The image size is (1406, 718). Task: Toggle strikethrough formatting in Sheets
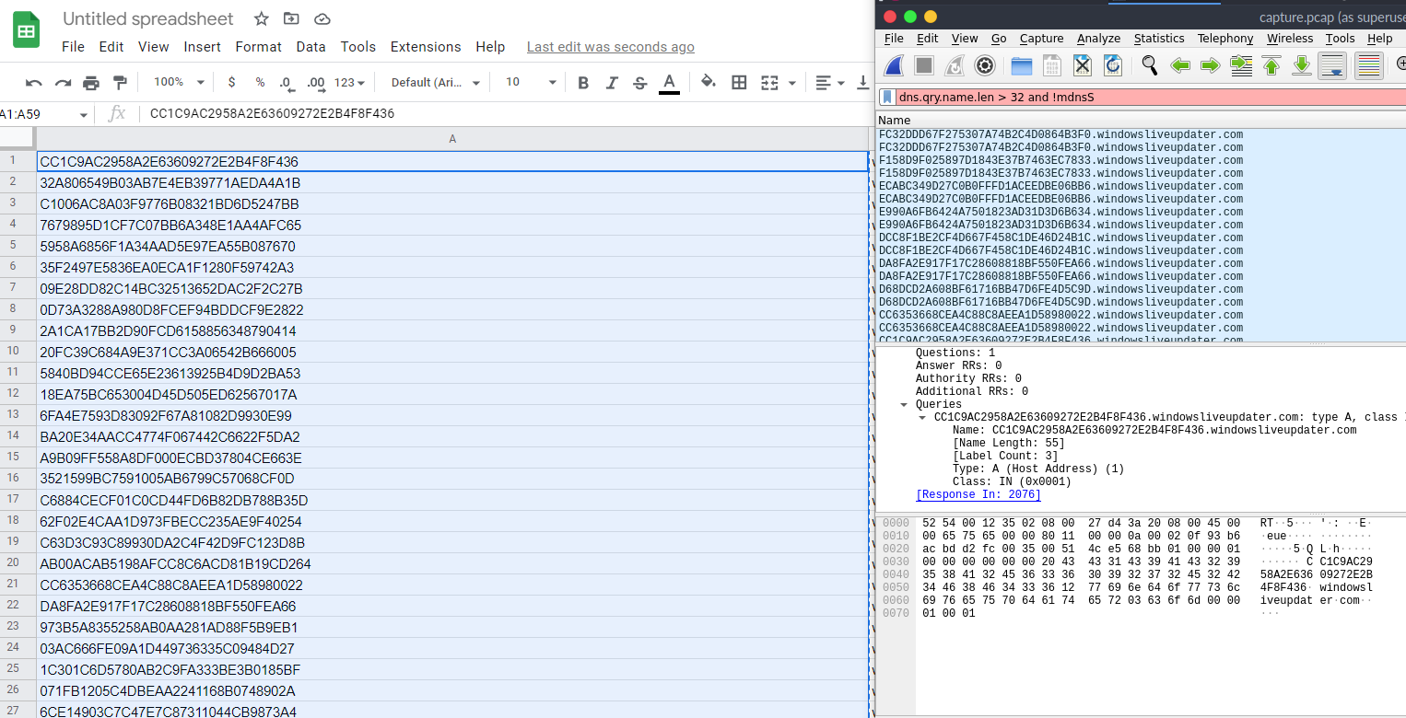coord(640,83)
